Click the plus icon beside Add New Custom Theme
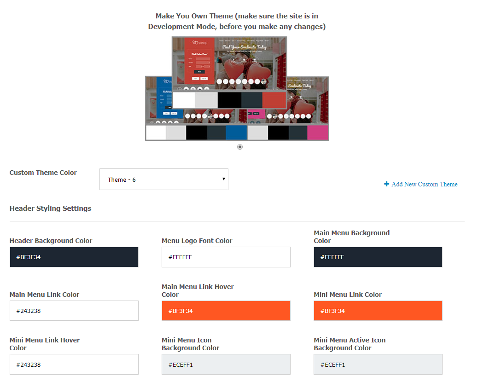 (x=386, y=184)
